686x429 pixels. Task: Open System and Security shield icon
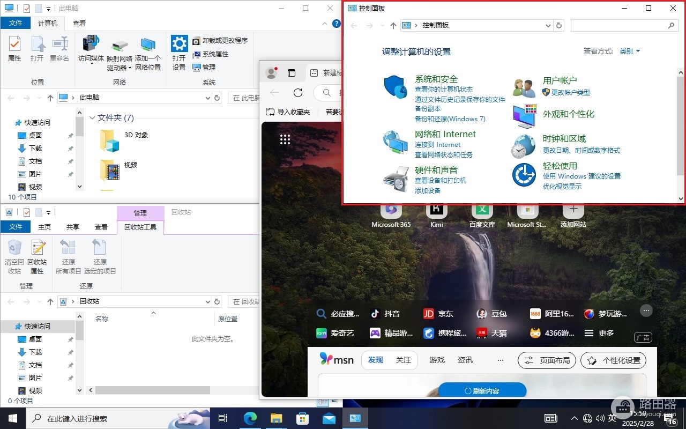pyautogui.click(x=396, y=87)
